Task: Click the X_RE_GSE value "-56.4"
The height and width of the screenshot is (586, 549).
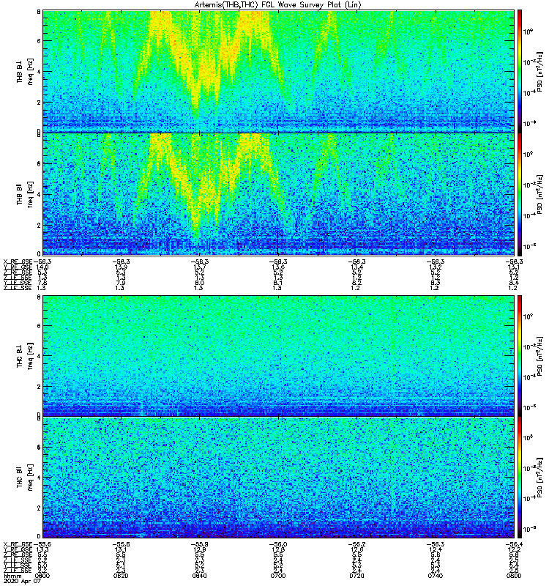Action: pos(514,544)
